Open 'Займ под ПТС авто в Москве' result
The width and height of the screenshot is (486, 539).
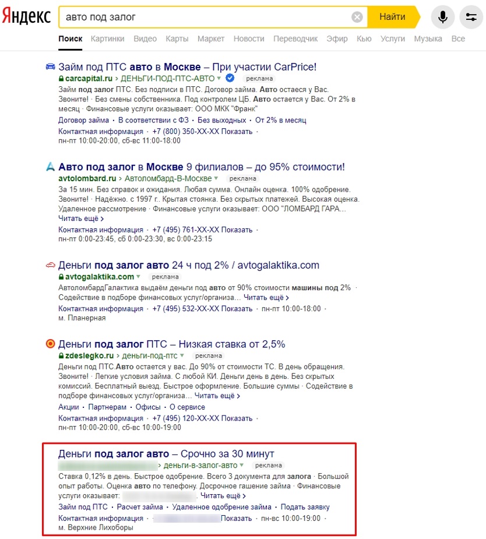coord(187,66)
